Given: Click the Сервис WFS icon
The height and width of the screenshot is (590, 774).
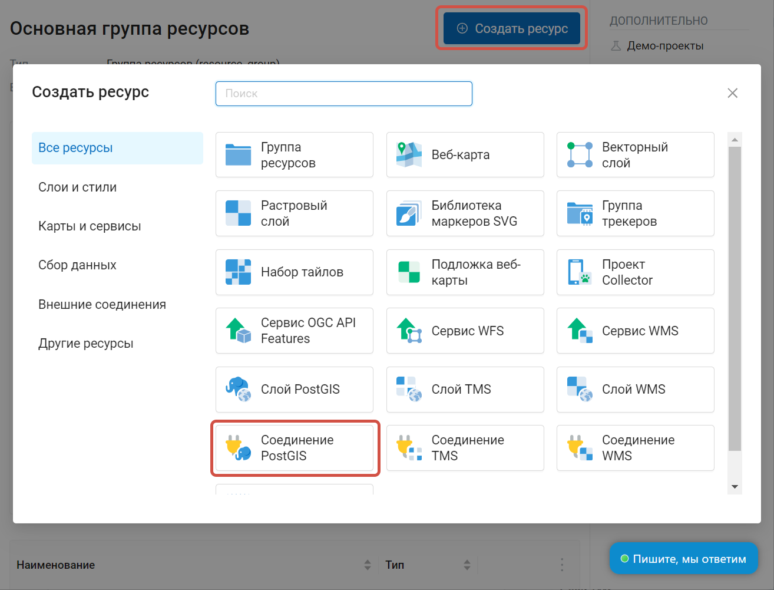Looking at the screenshot, I should point(409,330).
